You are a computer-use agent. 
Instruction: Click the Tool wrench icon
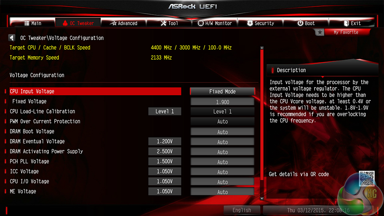click(163, 23)
